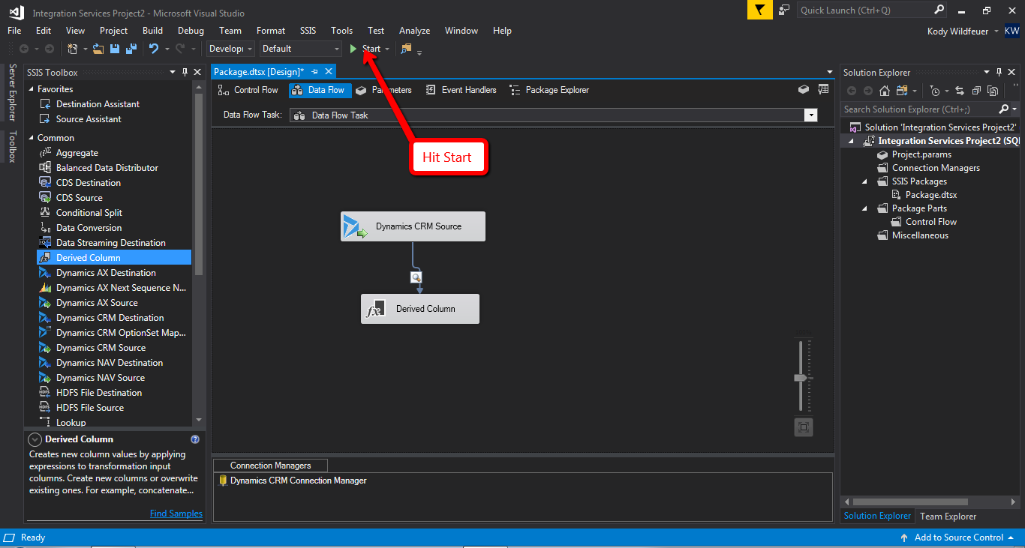Open the Data Flow Task dropdown
This screenshot has width=1025, height=548.
pyautogui.click(x=810, y=115)
